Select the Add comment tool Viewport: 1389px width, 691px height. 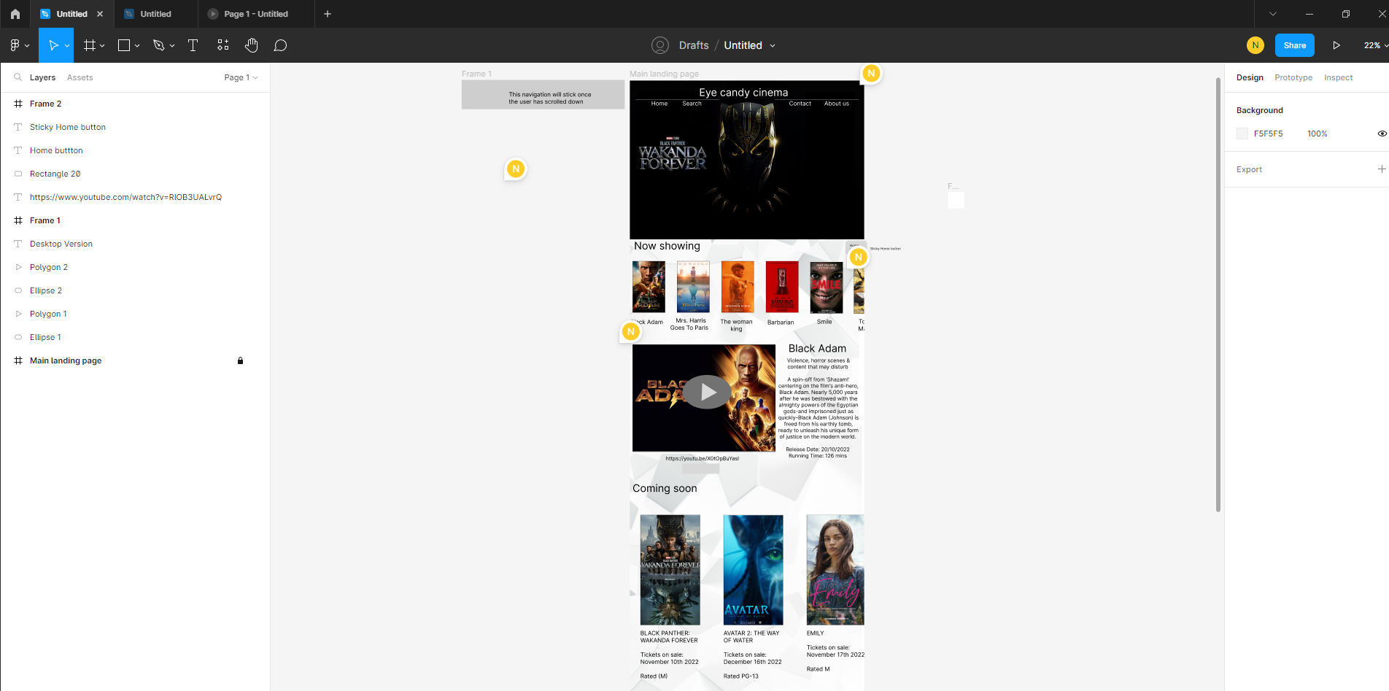click(280, 45)
